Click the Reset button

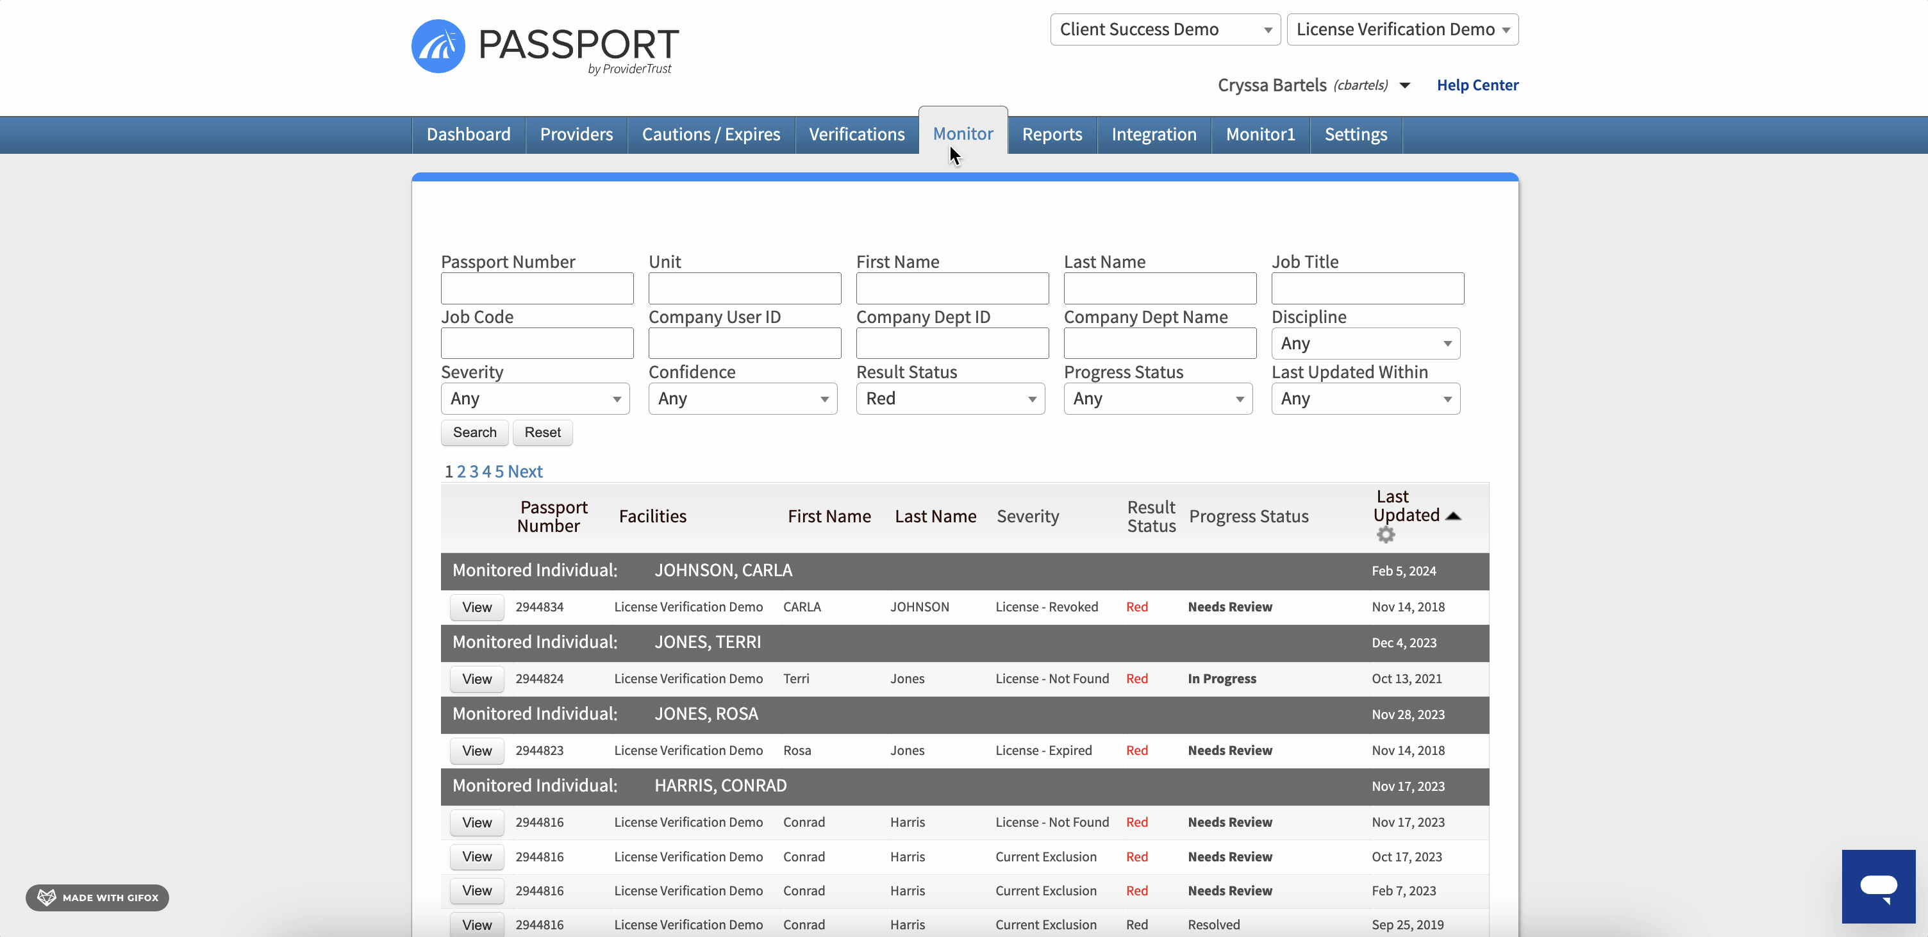click(542, 433)
